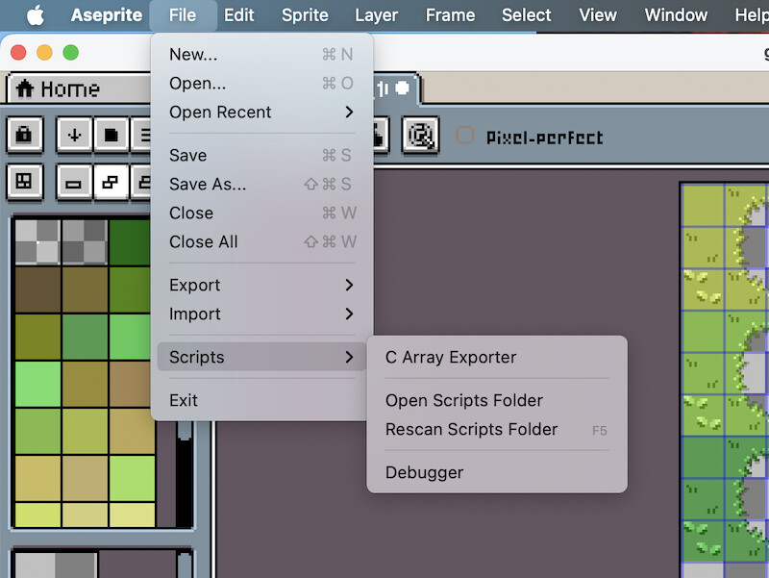Image resolution: width=769 pixels, height=578 pixels.
Task: Run the C Array Exporter script
Action: click(x=451, y=358)
